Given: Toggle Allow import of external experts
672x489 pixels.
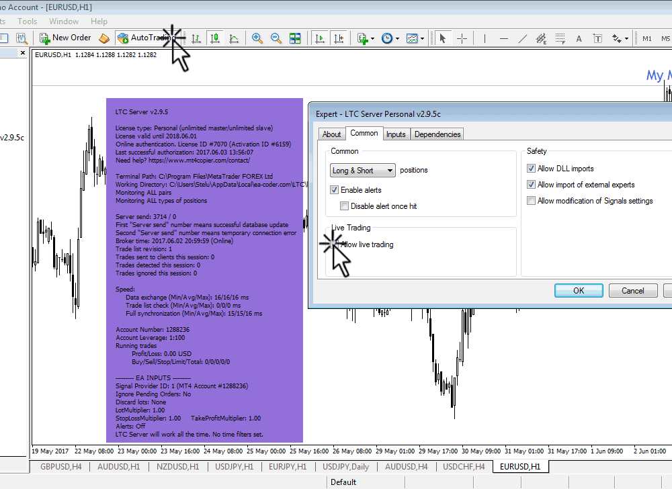Looking at the screenshot, I should [531, 185].
